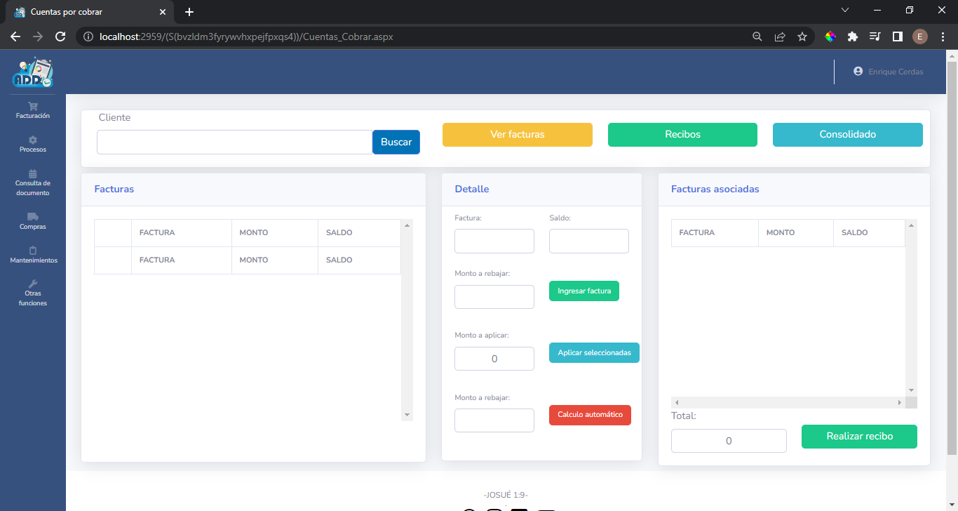The height and width of the screenshot is (511, 958).
Task: Click the Facturación shopping cart icon
Action: 33,106
